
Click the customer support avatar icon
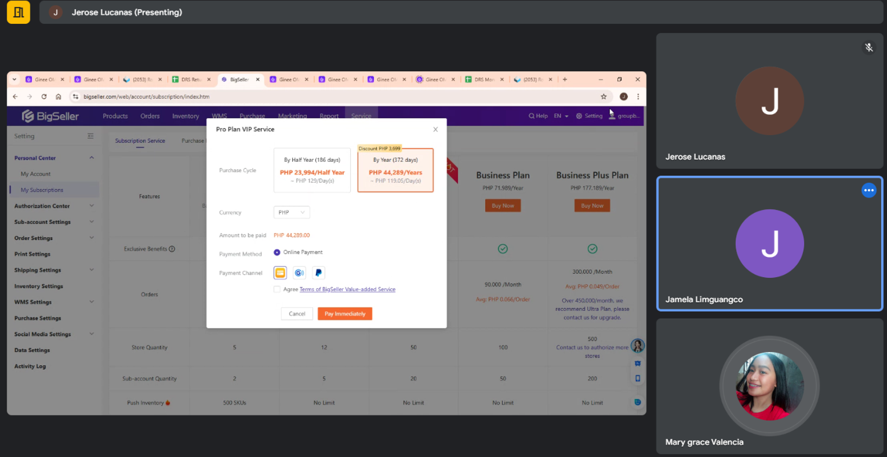[x=637, y=346]
